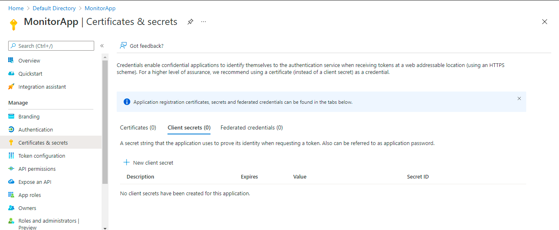Viewport: 559px width, 230px height.
Task: Close the Certificates & secrets blade
Action: click(545, 22)
